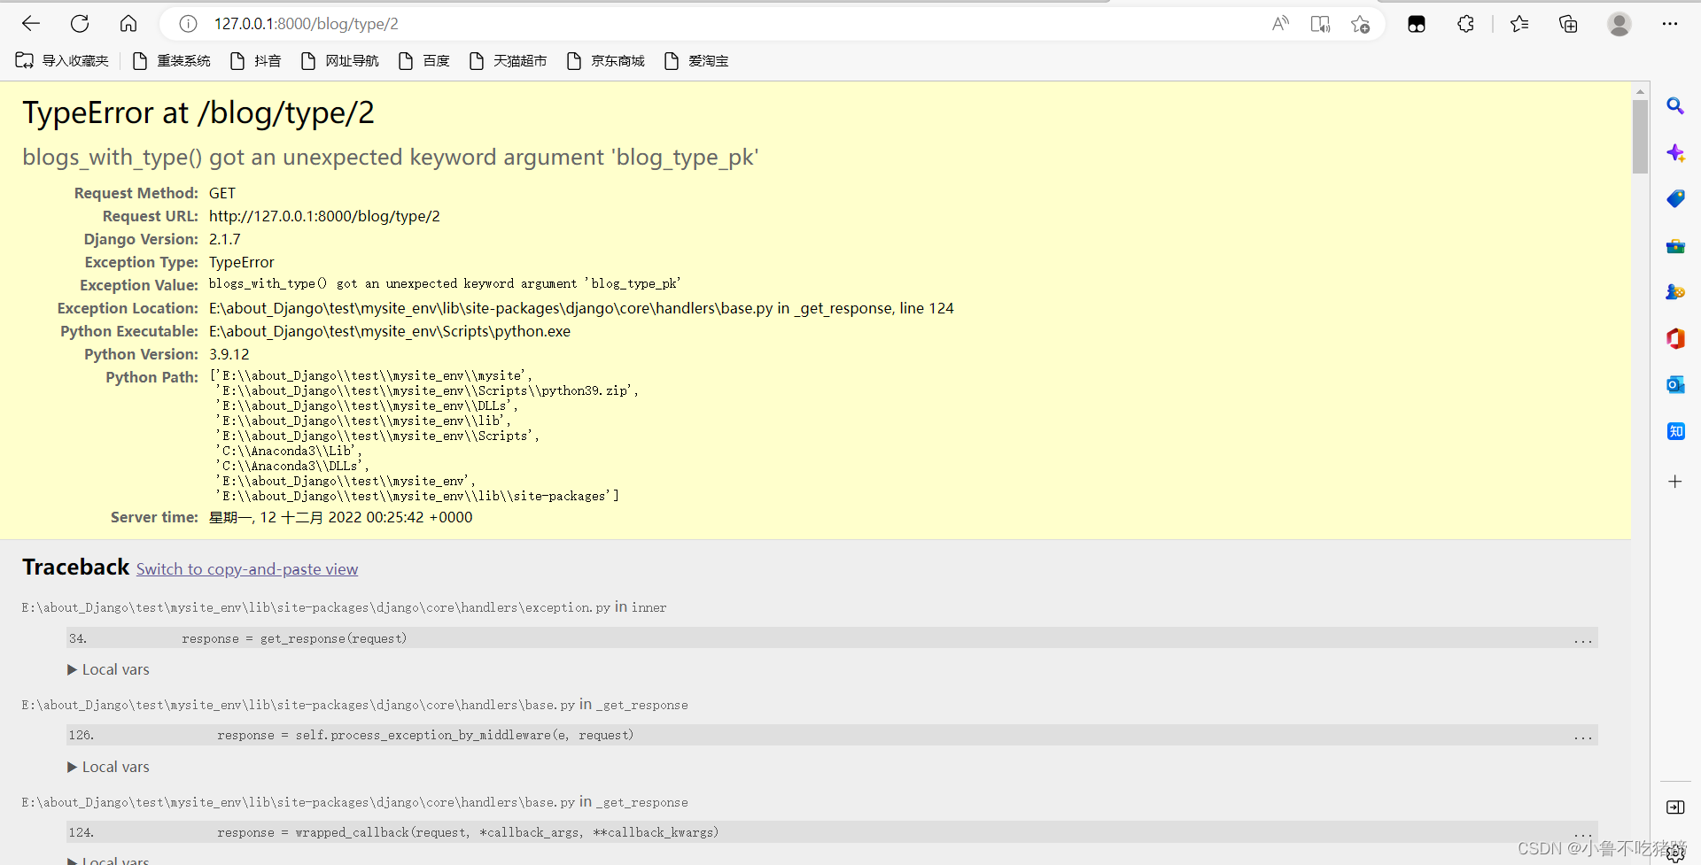View site information icon in address bar
Image resolution: width=1701 pixels, height=865 pixels.
[x=188, y=24]
